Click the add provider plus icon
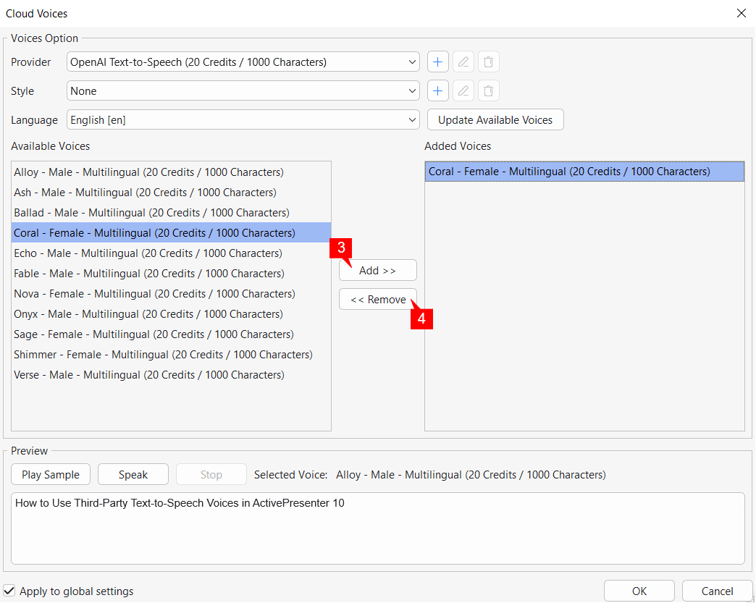756x603 pixels. (x=437, y=62)
